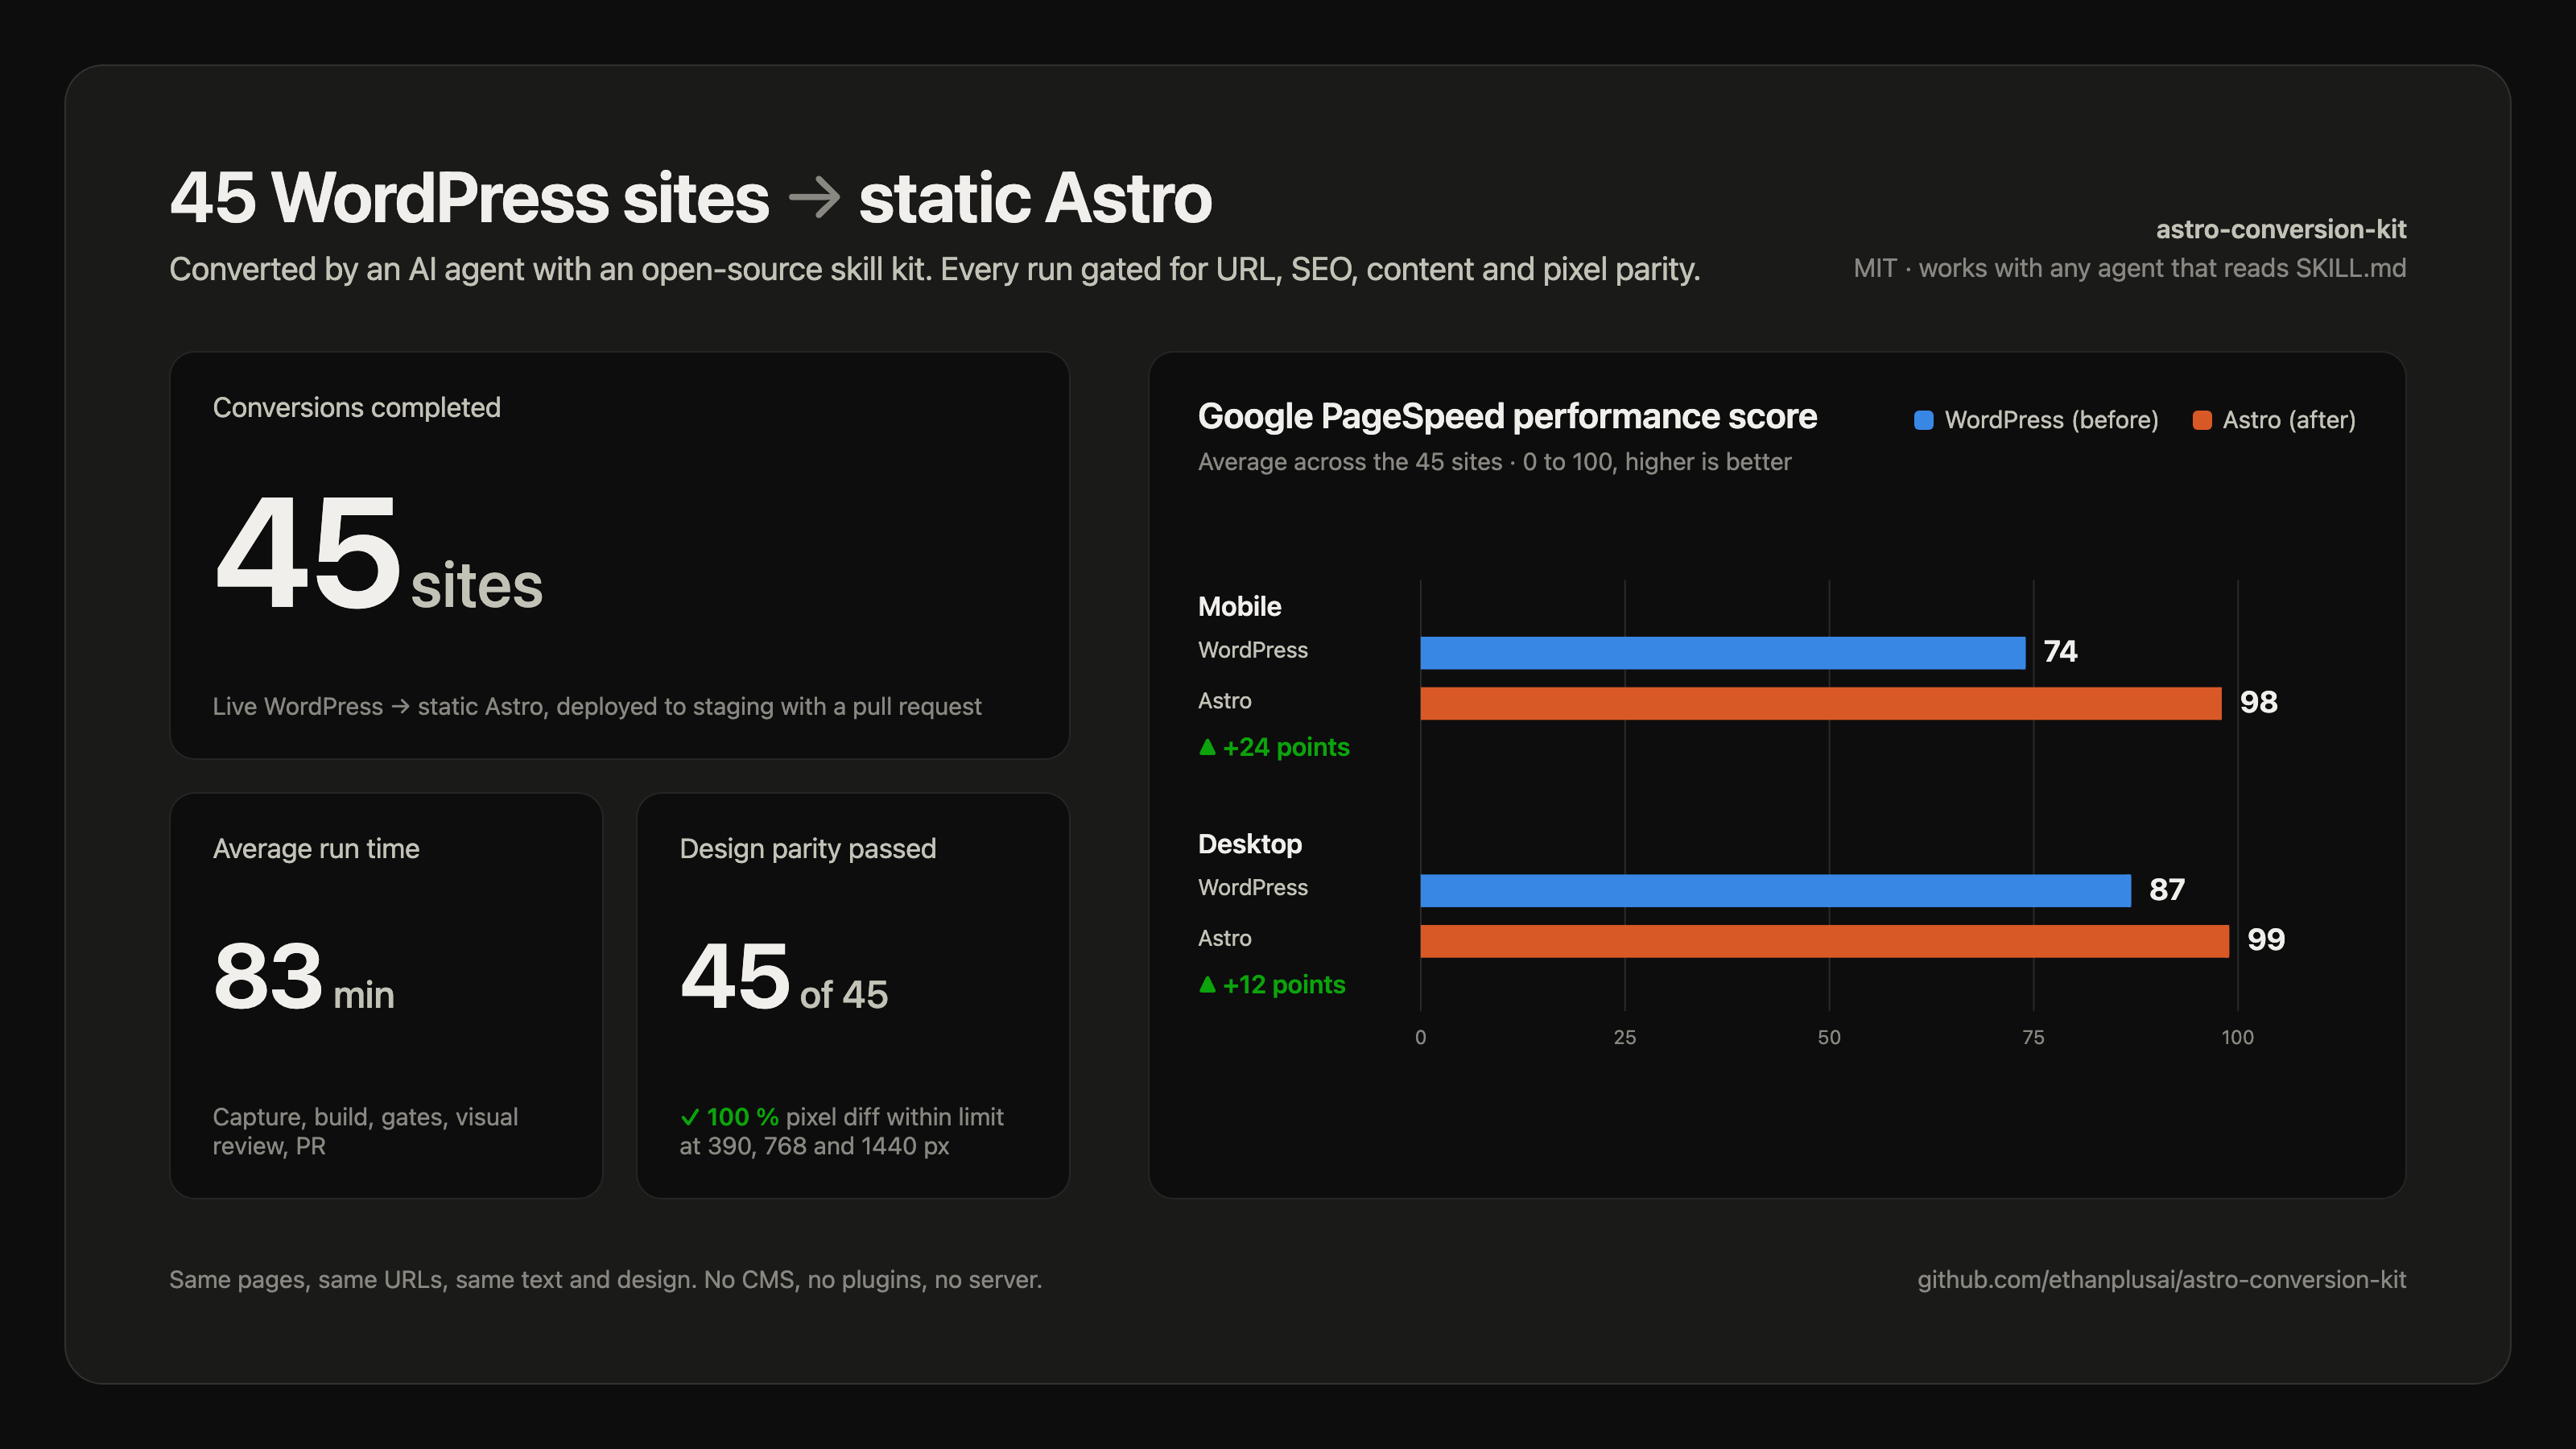
Task: Click the 'Desktop' group heading
Action: pyautogui.click(x=1250, y=844)
